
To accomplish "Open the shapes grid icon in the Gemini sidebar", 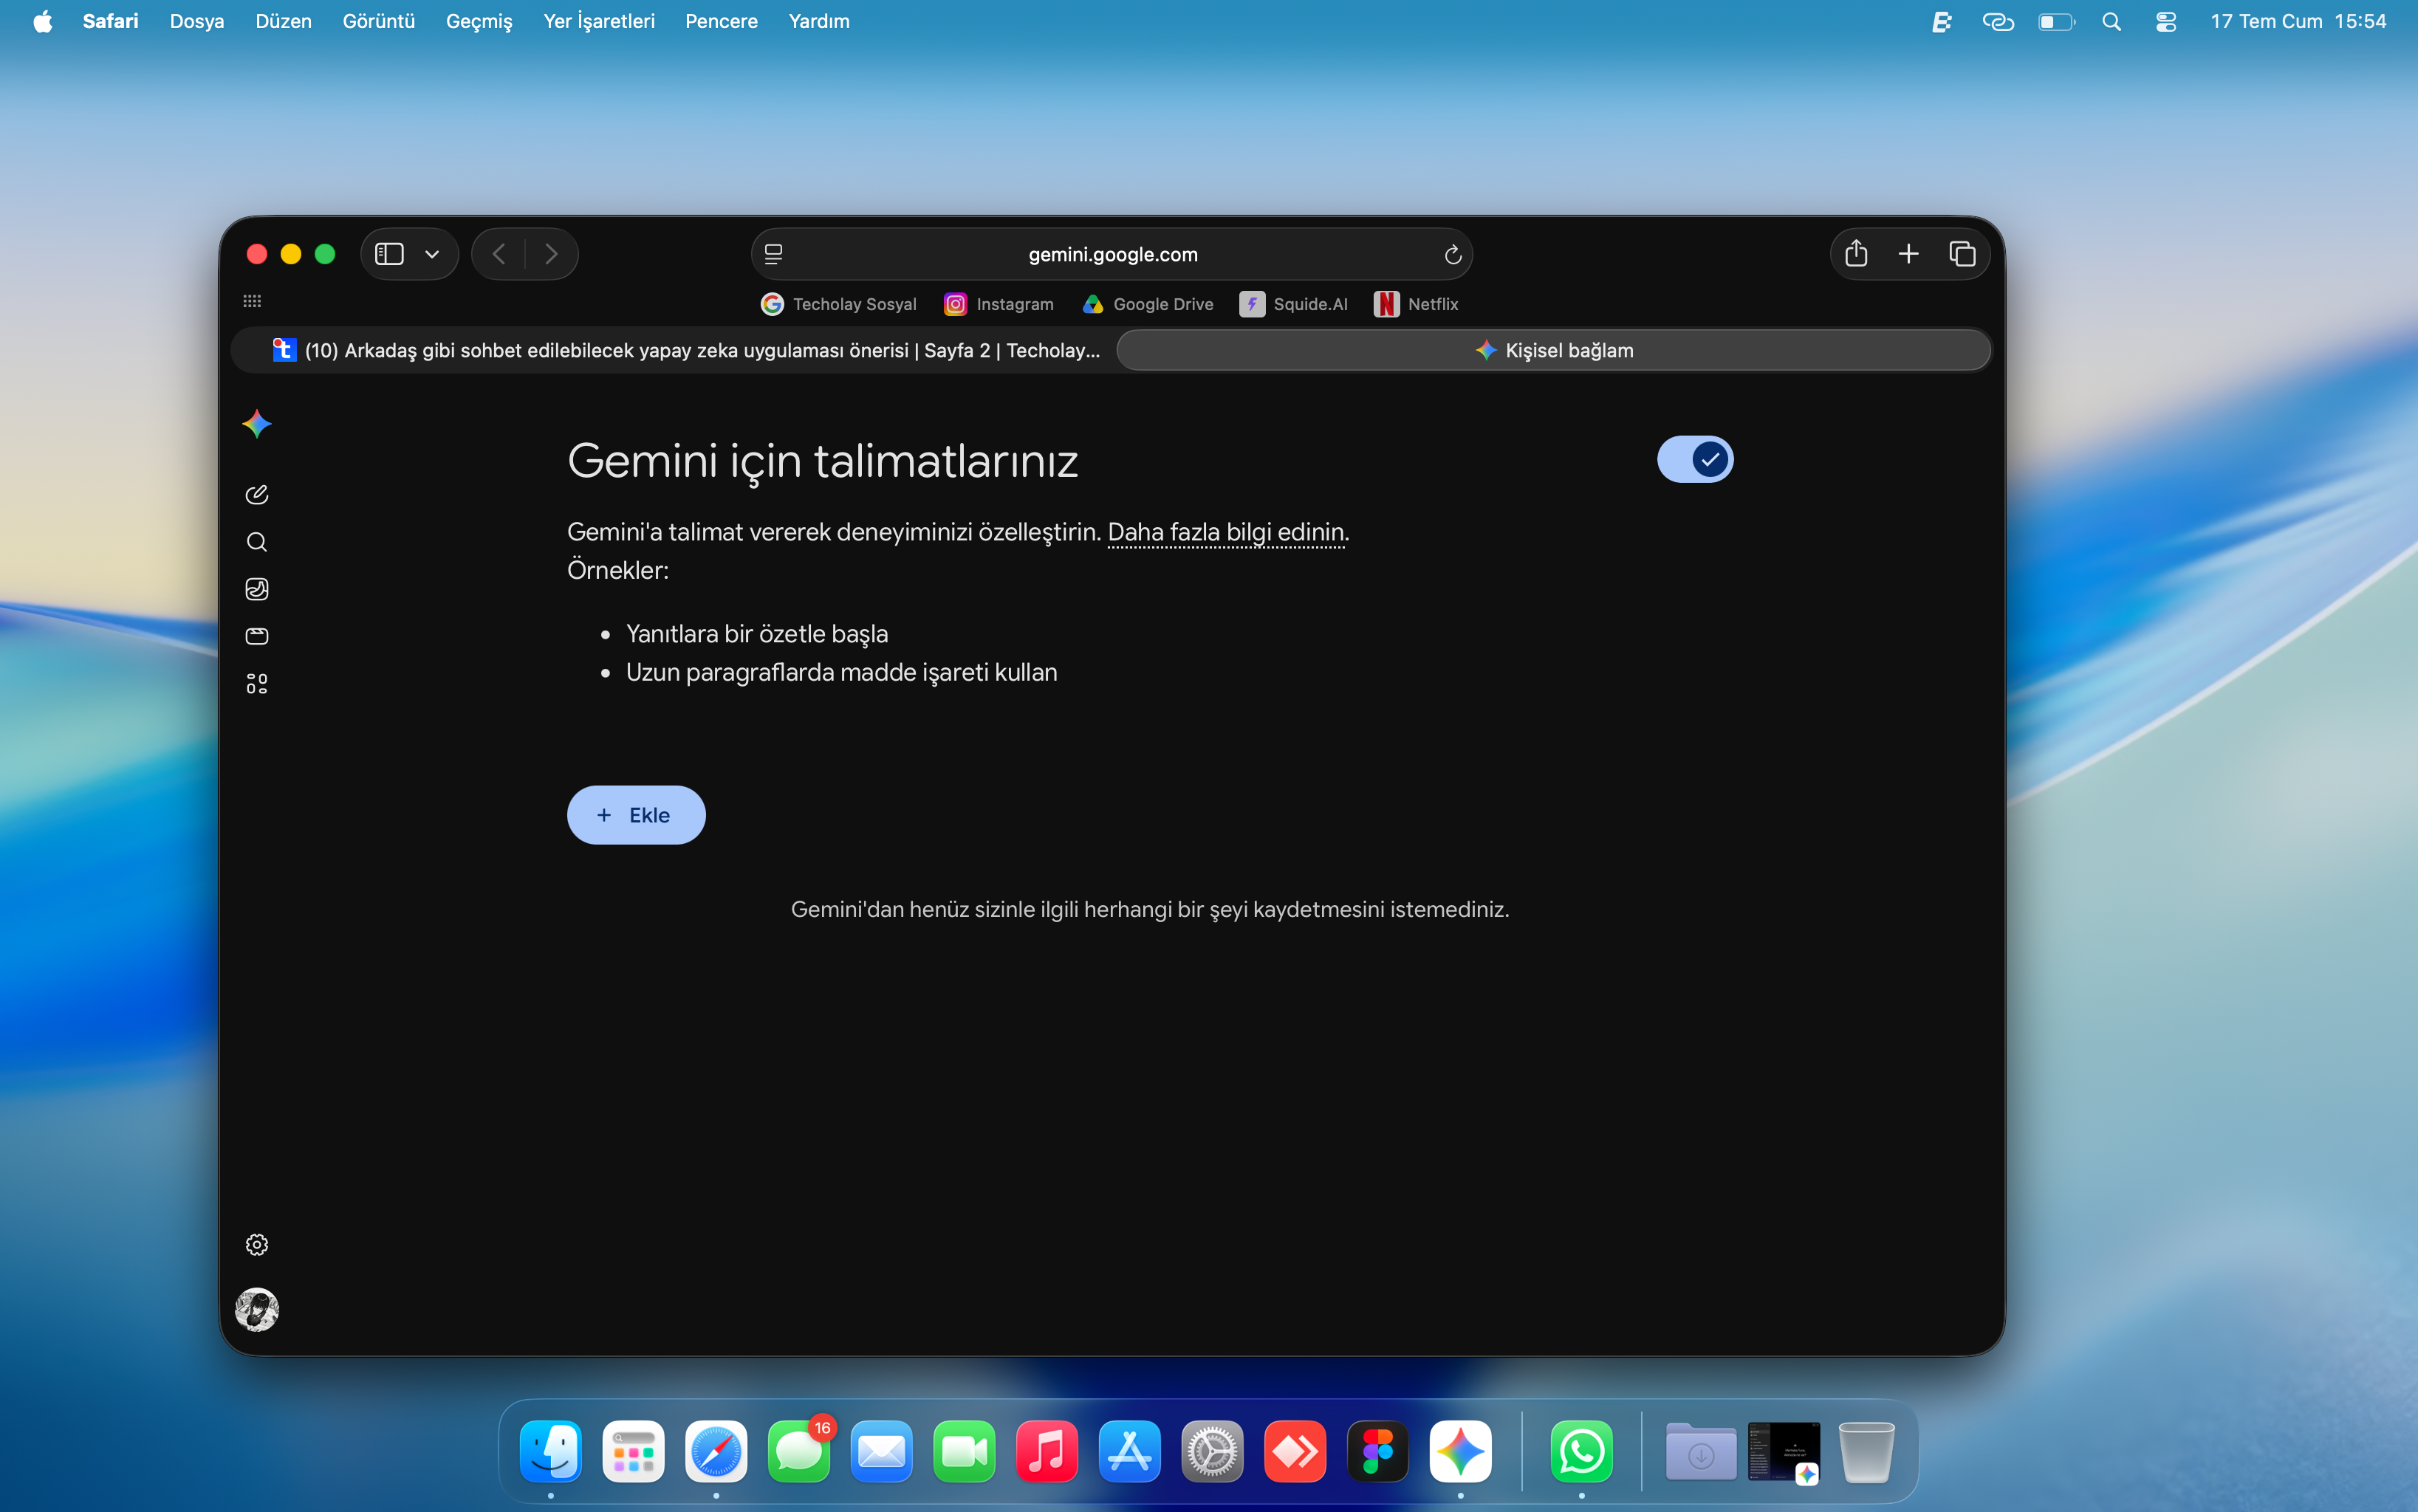I will point(257,684).
